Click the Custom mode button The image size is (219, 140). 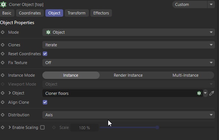coord(190,4)
